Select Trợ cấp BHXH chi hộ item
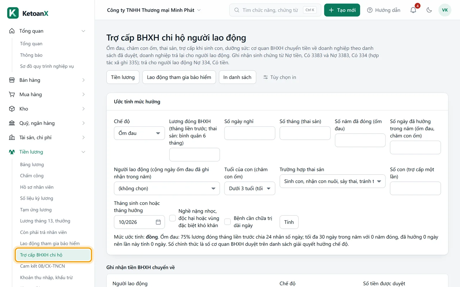 click(53, 255)
